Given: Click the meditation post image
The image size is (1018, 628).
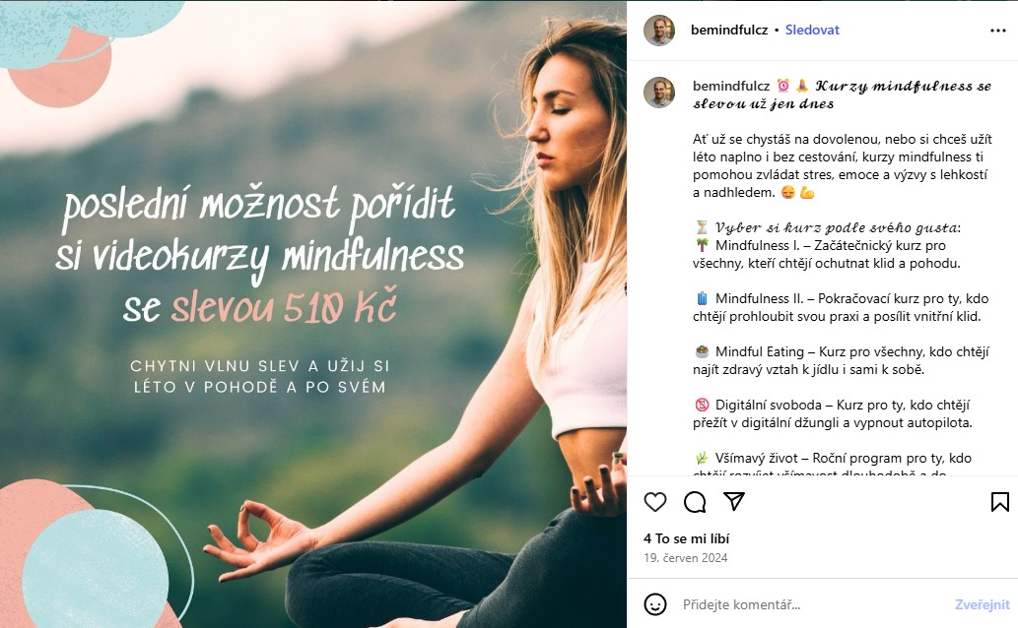Looking at the screenshot, I should coord(313,314).
